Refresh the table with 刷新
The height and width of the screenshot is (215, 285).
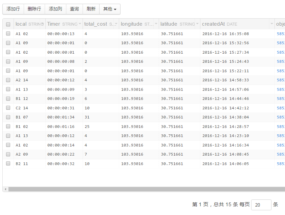tap(91, 9)
